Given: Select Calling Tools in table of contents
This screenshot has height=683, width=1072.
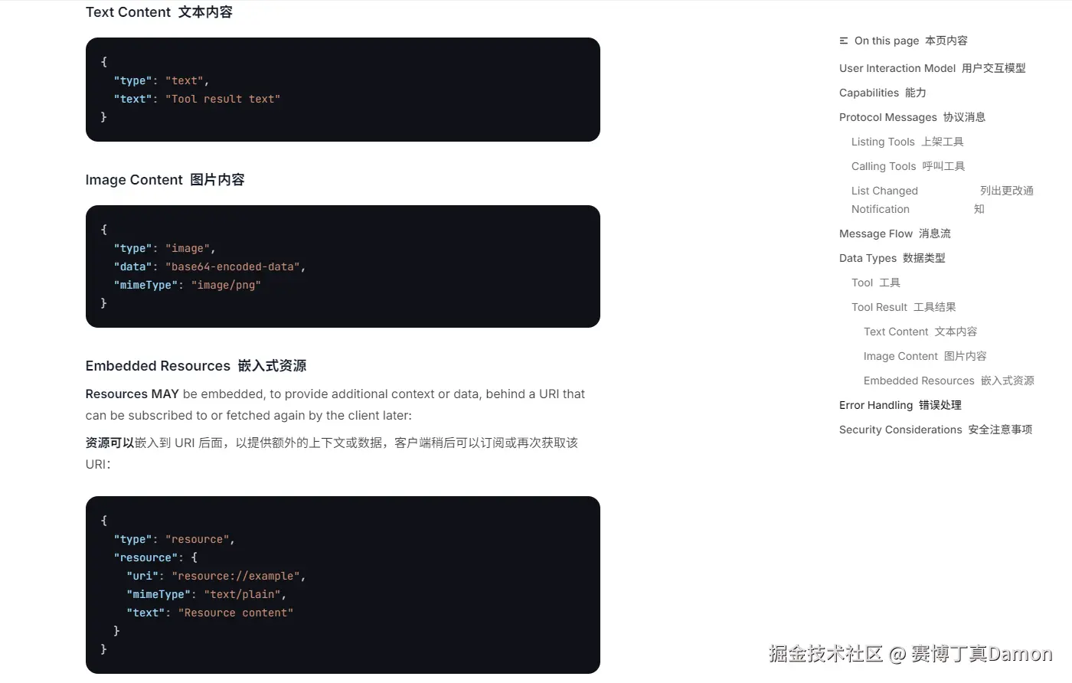Looking at the screenshot, I should point(908,166).
